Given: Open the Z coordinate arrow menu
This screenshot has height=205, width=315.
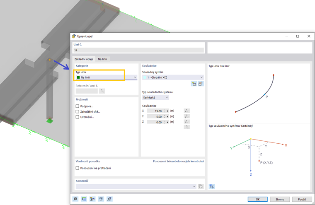Looking at the screenshot, I should point(167,122).
